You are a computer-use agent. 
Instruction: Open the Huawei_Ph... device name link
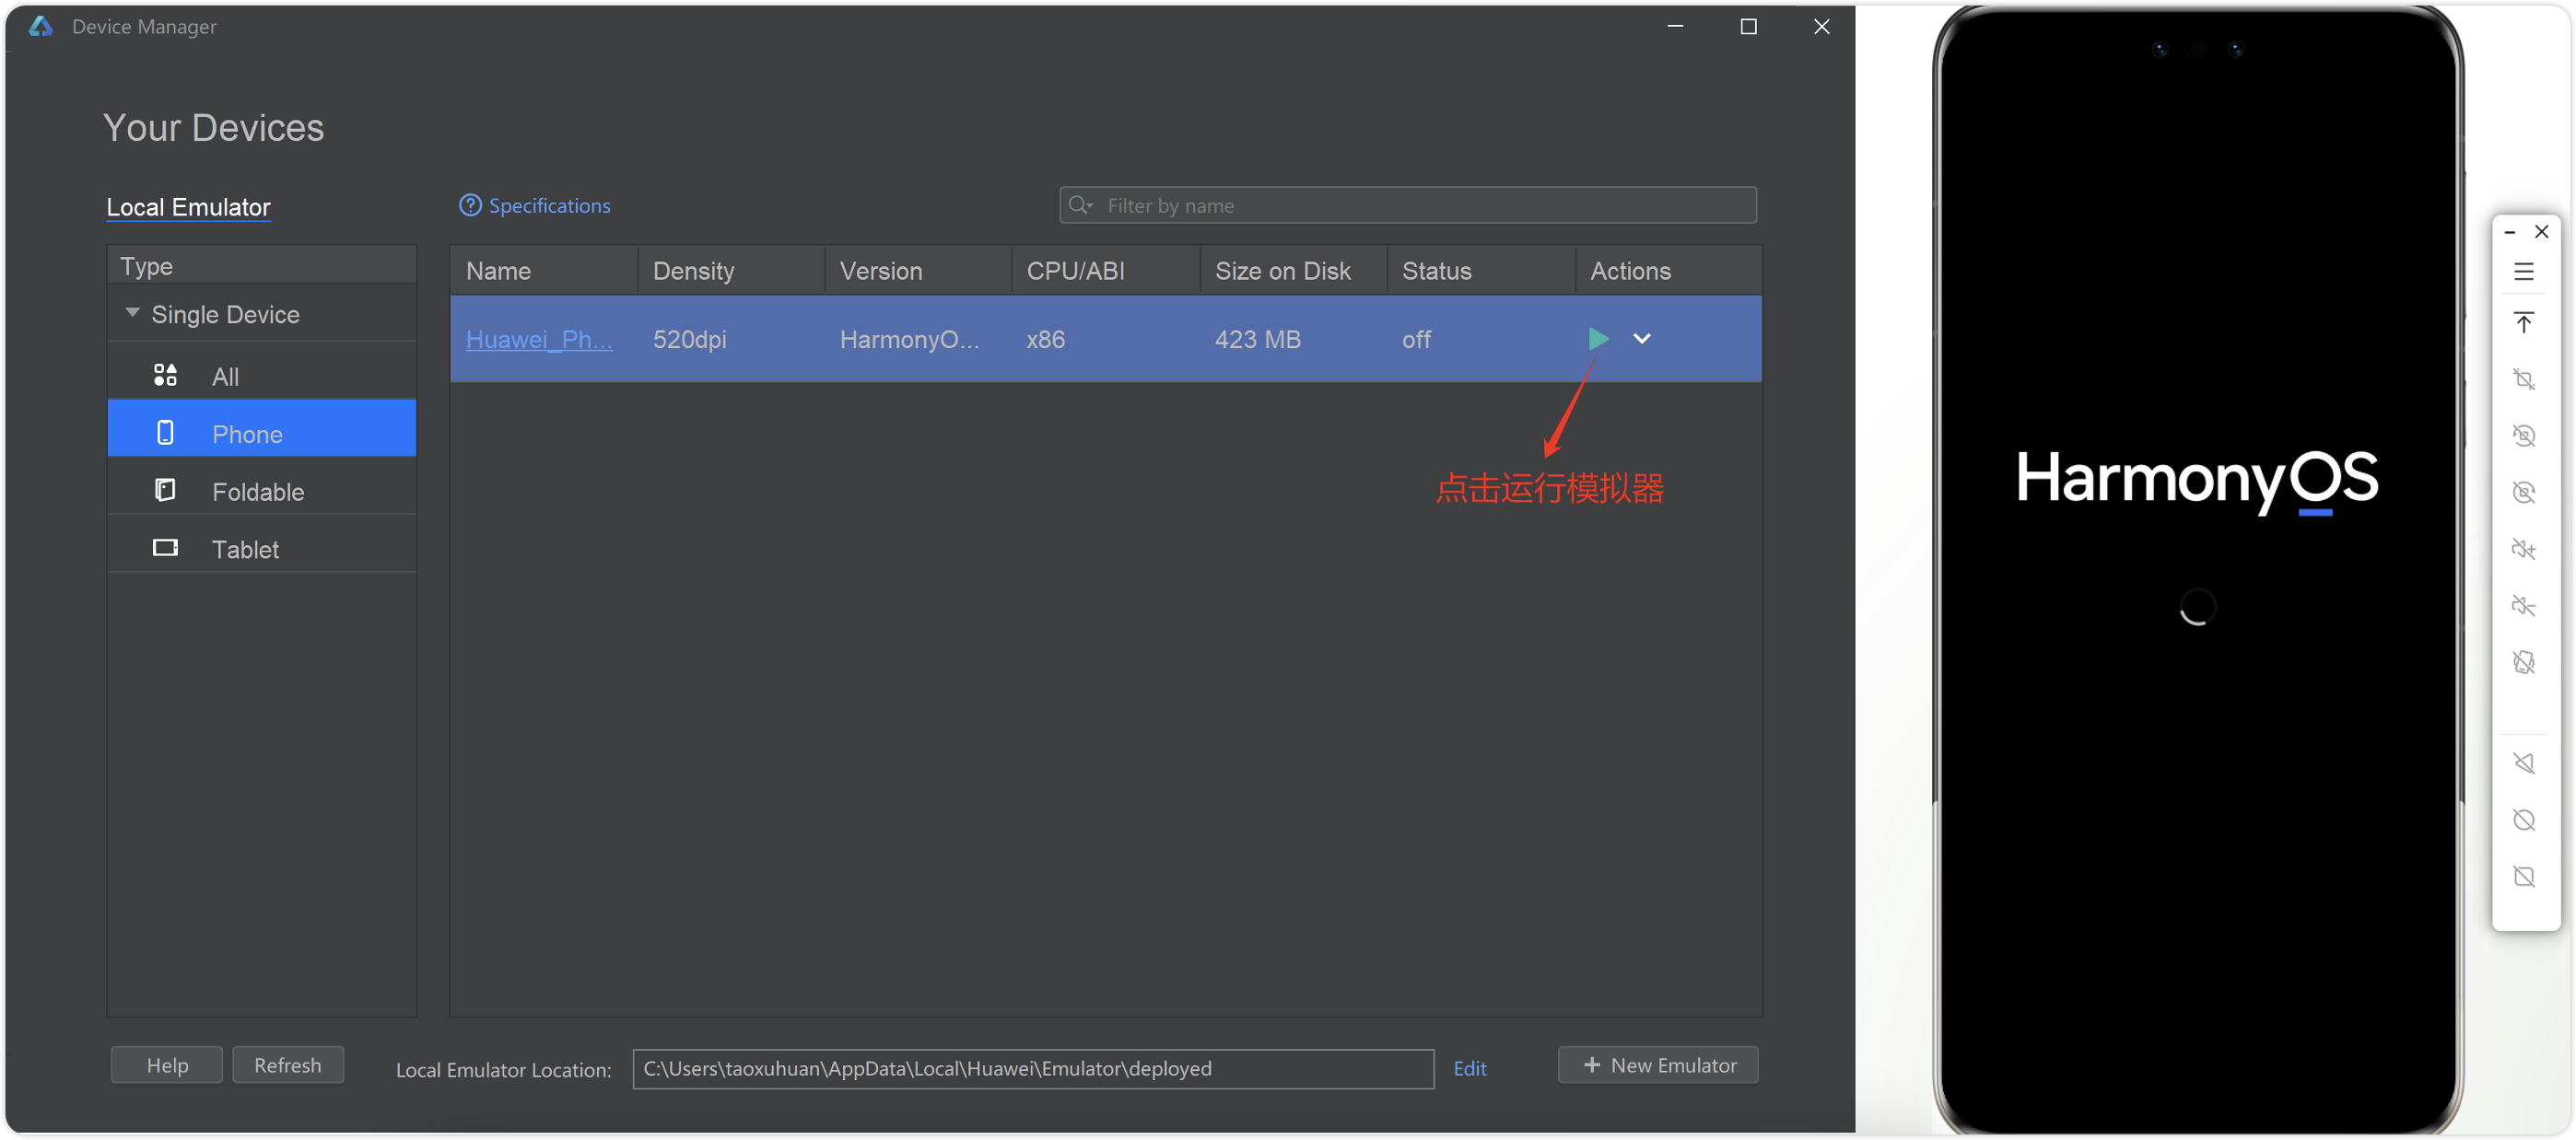[x=539, y=340]
